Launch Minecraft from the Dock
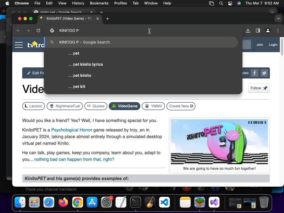 pos(200,202)
